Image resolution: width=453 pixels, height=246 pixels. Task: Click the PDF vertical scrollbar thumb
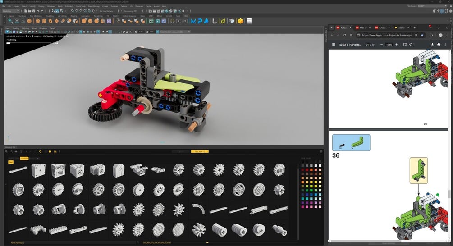(x=449, y=194)
